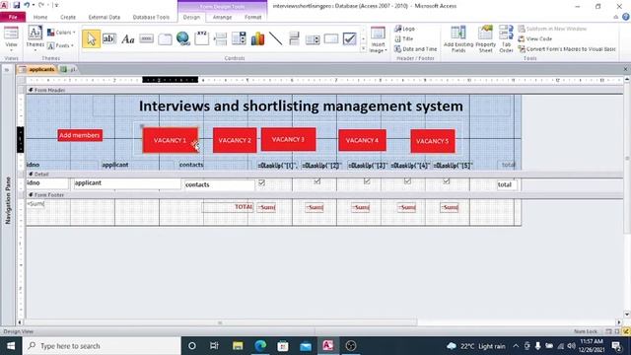Viewport: 631px width, 355px height.
Task: Select the fifth checkbox in Detail section
Action: (x=447, y=181)
